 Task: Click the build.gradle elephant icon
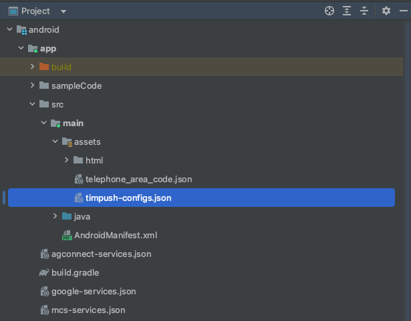(x=44, y=273)
